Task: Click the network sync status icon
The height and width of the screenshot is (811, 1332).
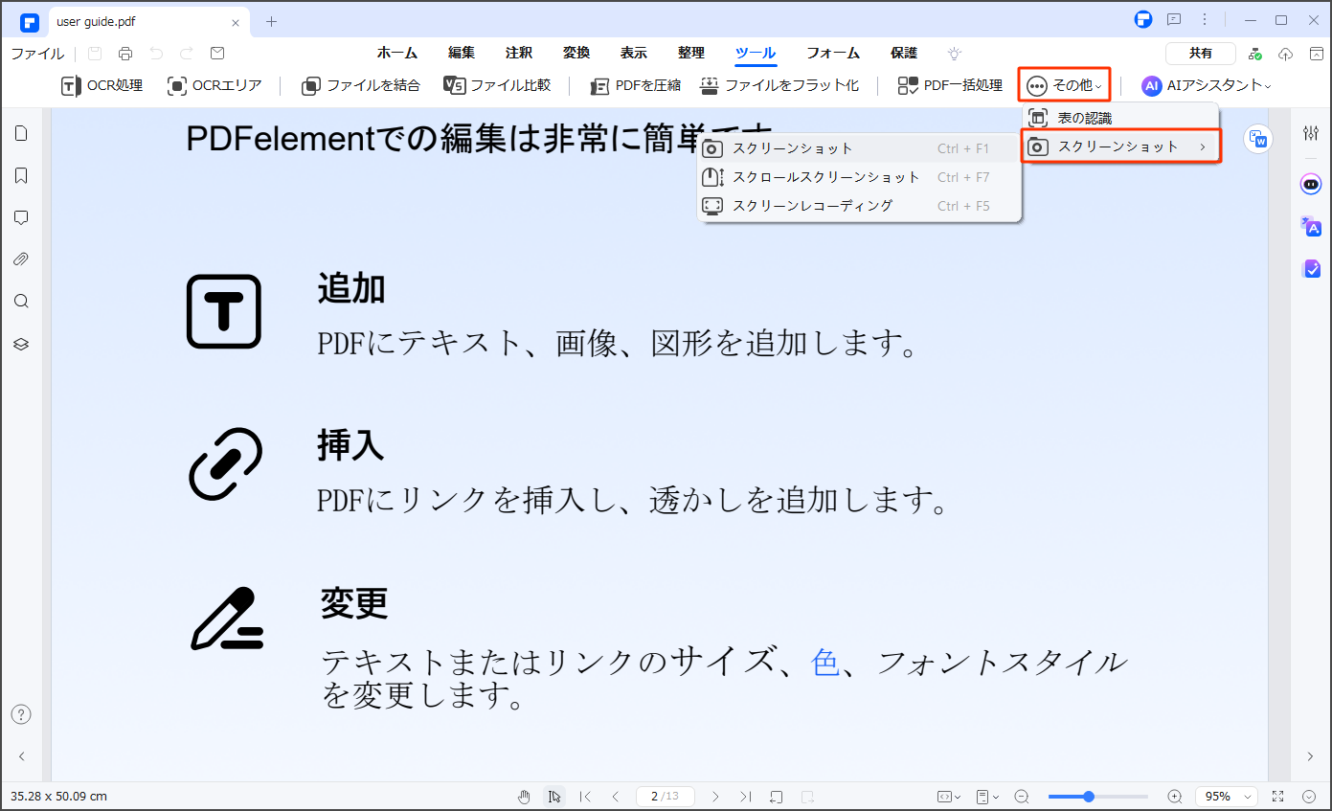Action: click(1255, 54)
